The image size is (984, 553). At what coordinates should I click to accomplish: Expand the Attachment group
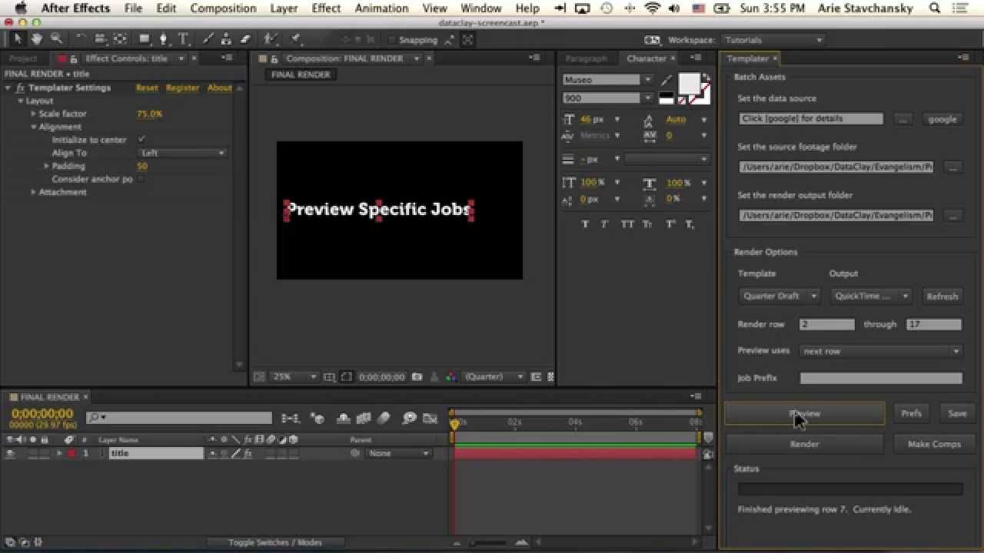(x=33, y=192)
